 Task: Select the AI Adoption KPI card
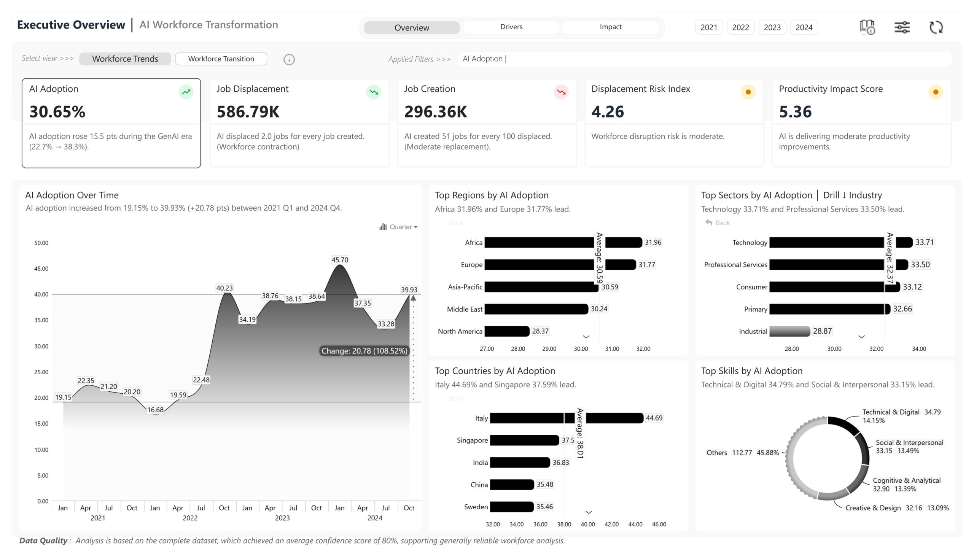click(x=111, y=123)
